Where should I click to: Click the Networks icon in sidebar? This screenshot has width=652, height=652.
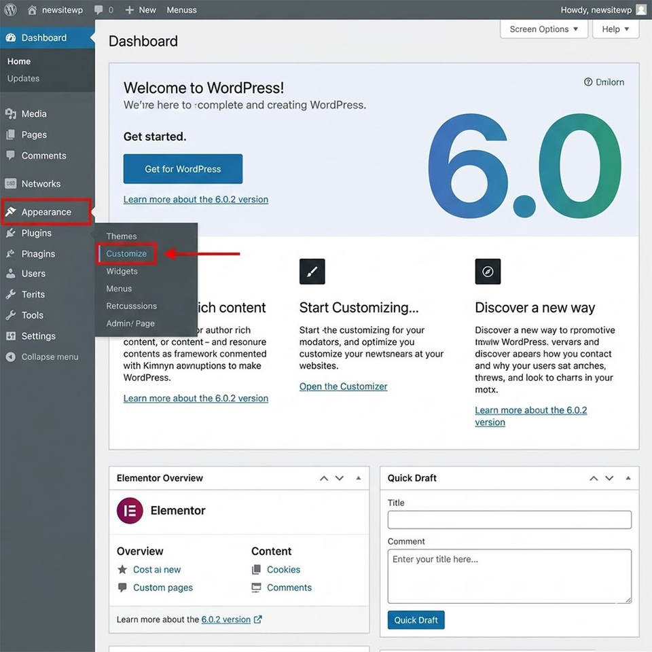11,183
